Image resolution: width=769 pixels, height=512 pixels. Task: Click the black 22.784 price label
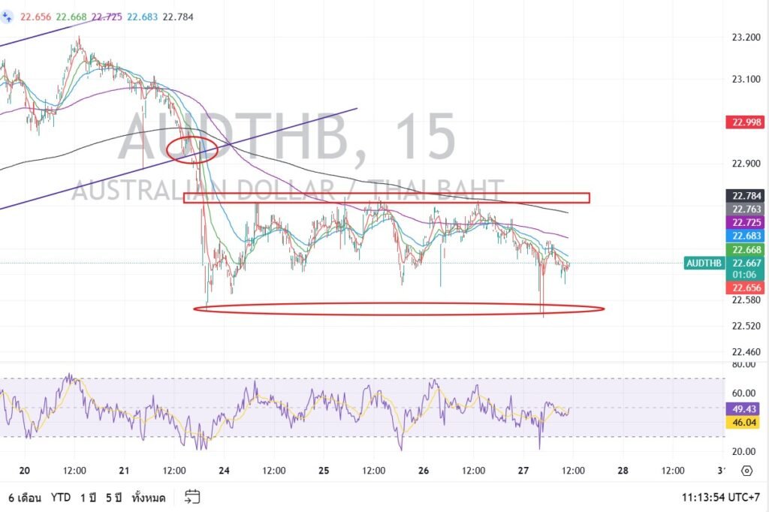[744, 195]
